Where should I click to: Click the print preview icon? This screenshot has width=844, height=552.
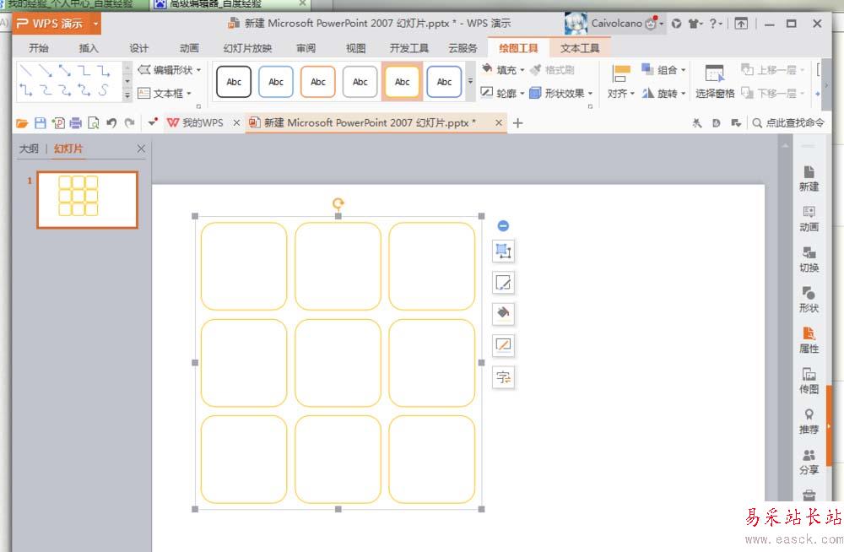pyautogui.click(x=93, y=123)
